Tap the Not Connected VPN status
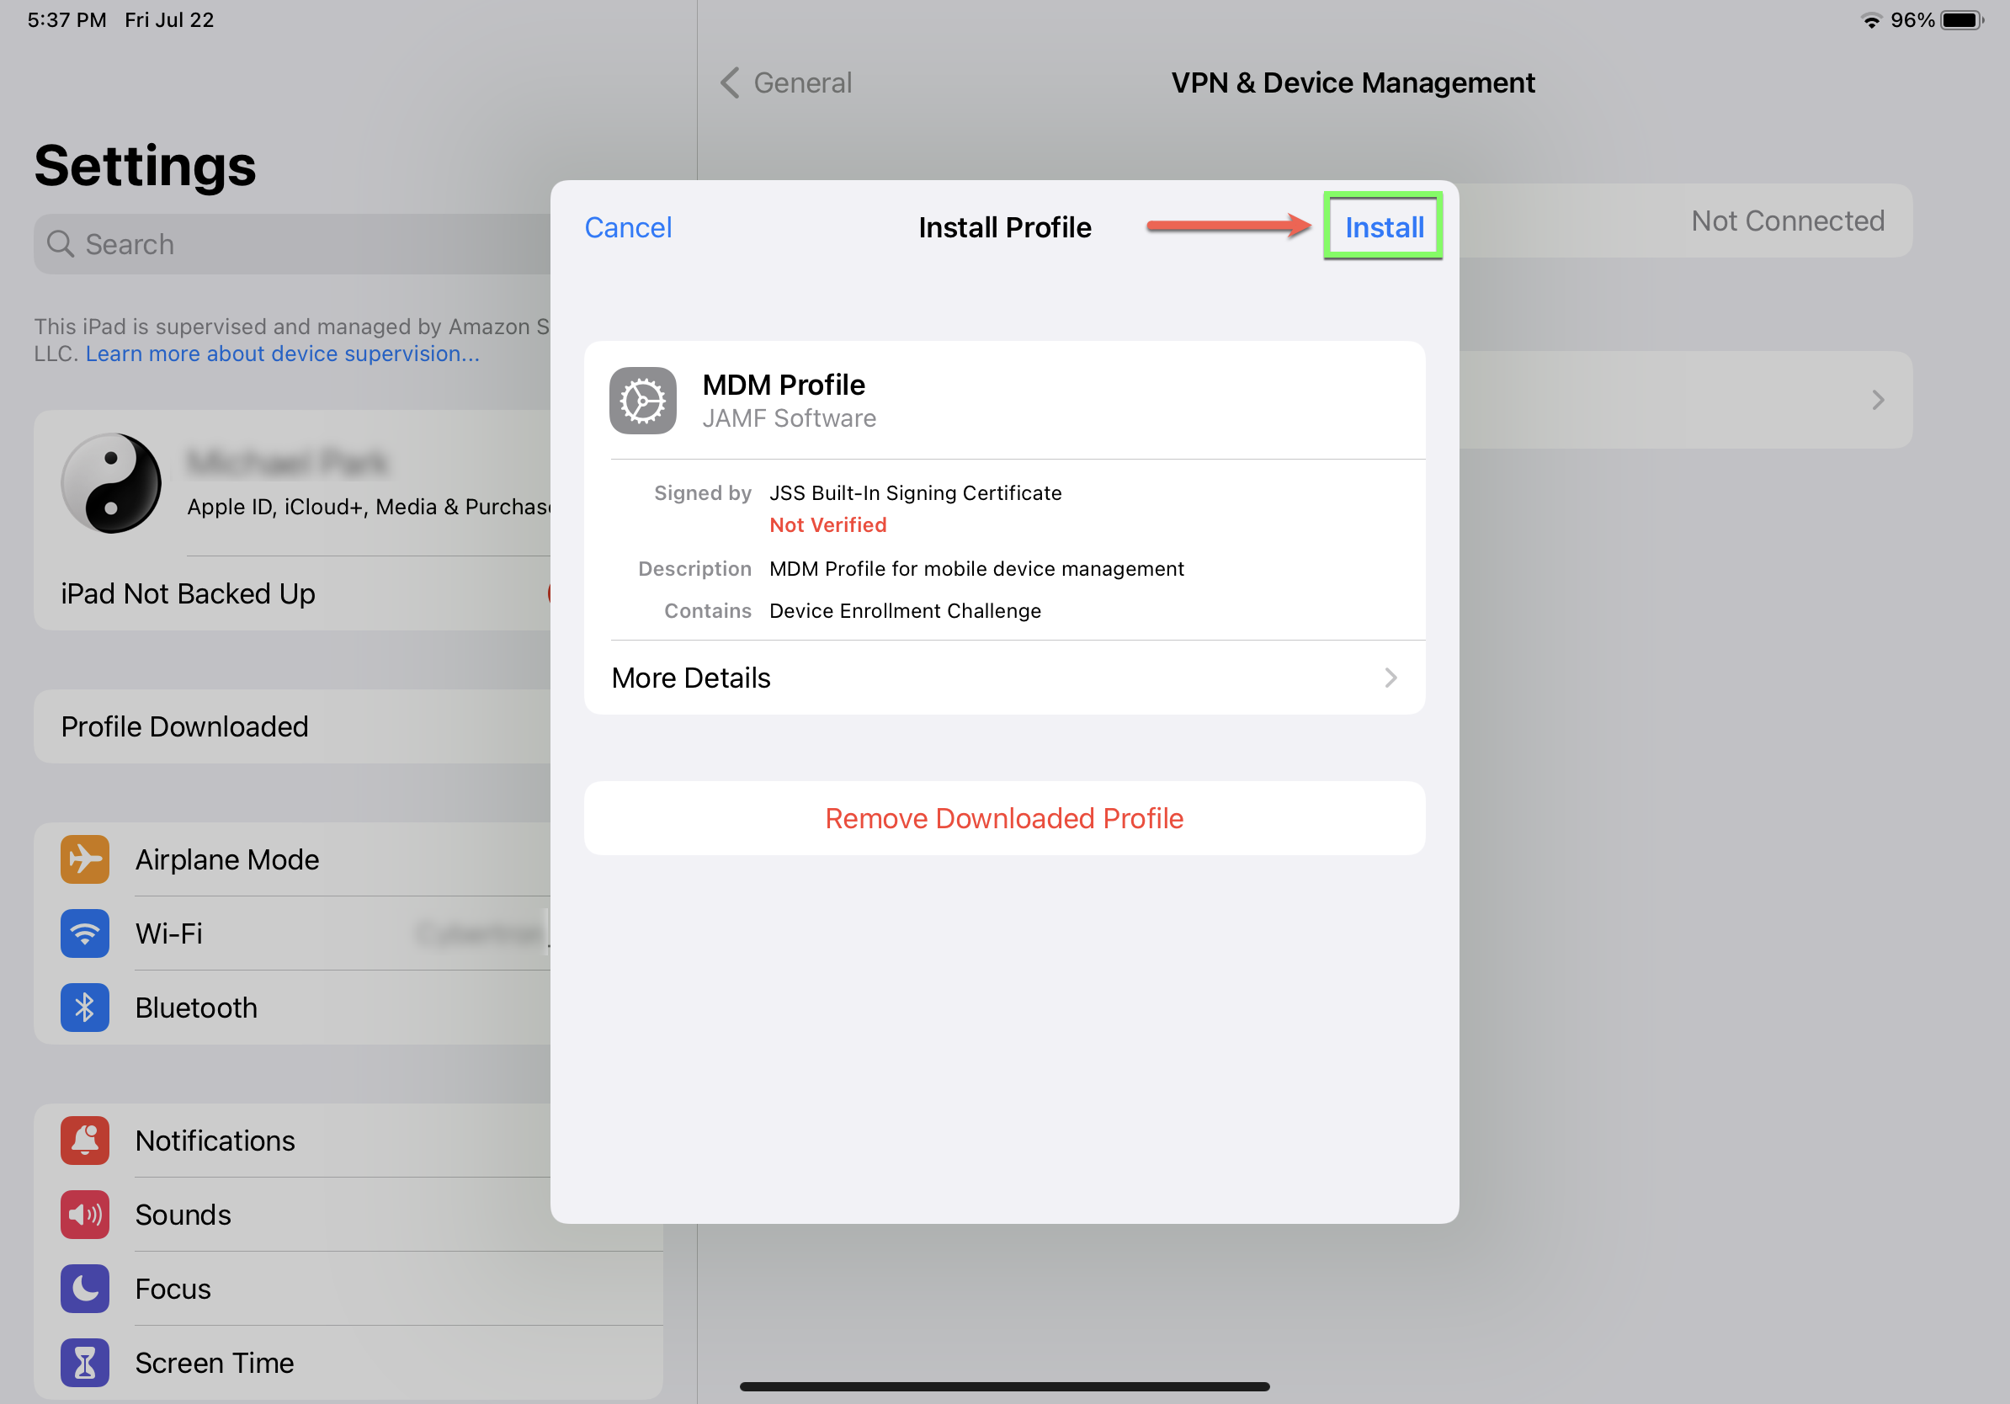The width and height of the screenshot is (2010, 1404). pos(1787,221)
